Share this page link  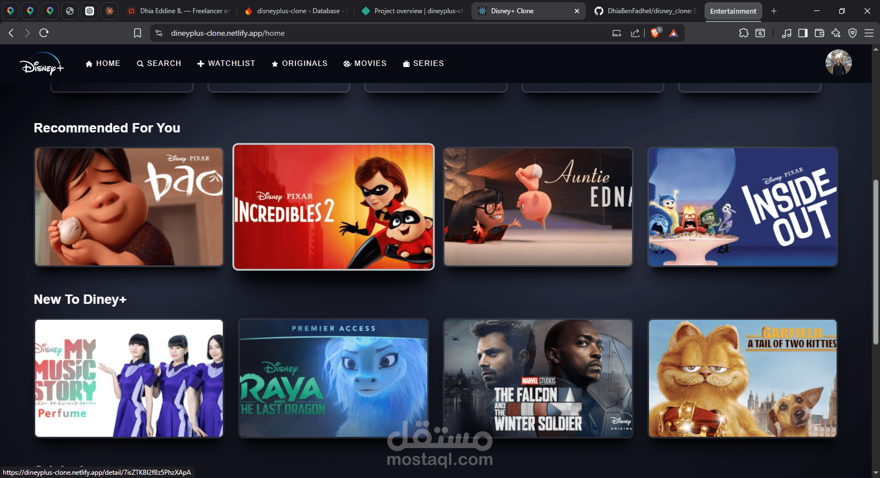pos(635,33)
